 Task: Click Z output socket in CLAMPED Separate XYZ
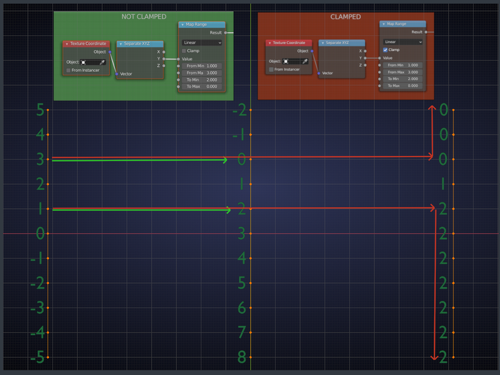[365, 65]
